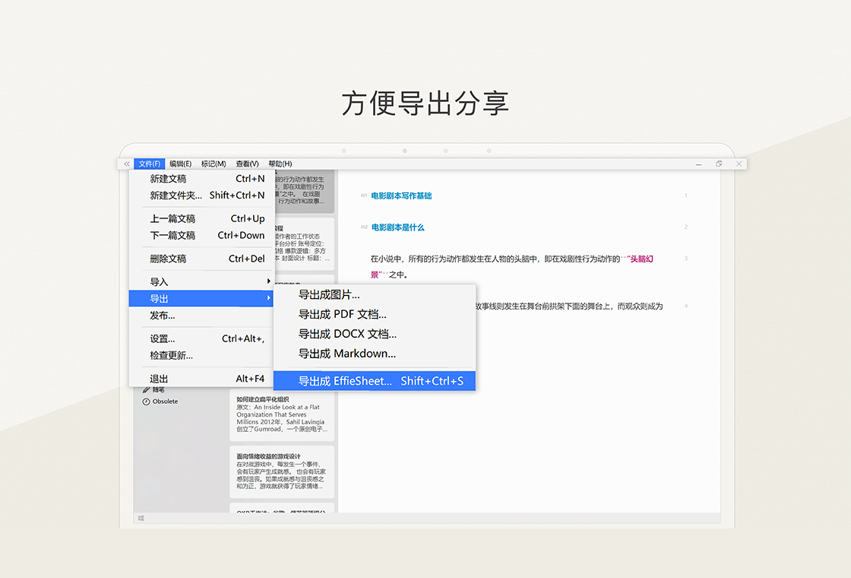
Task: Open the 编辑(E) menu
Action: pyautogui.click(x=180, y=164)
